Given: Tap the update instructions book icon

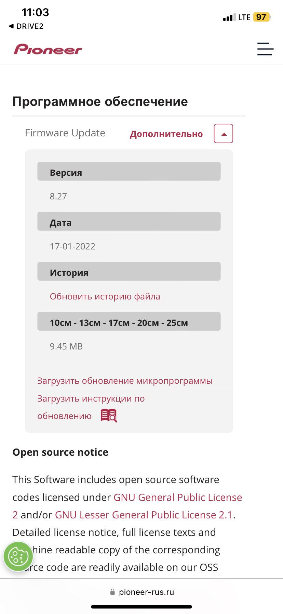Looking at the screenshot, I should point(109,416).
